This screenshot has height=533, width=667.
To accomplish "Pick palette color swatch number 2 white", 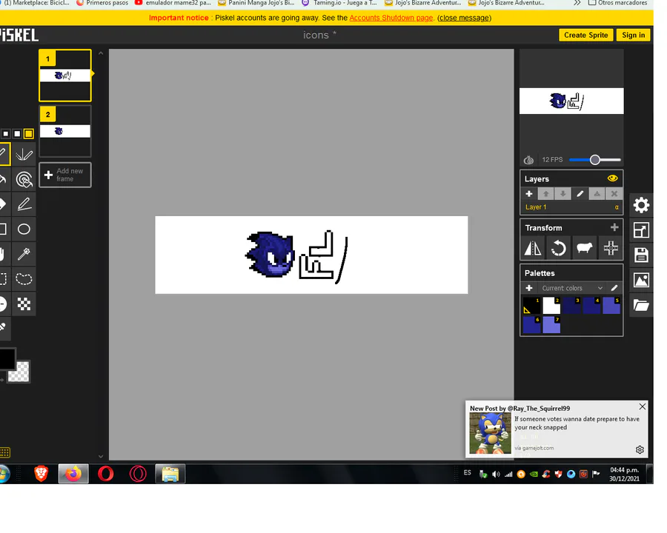I will (x=551, y=306).
